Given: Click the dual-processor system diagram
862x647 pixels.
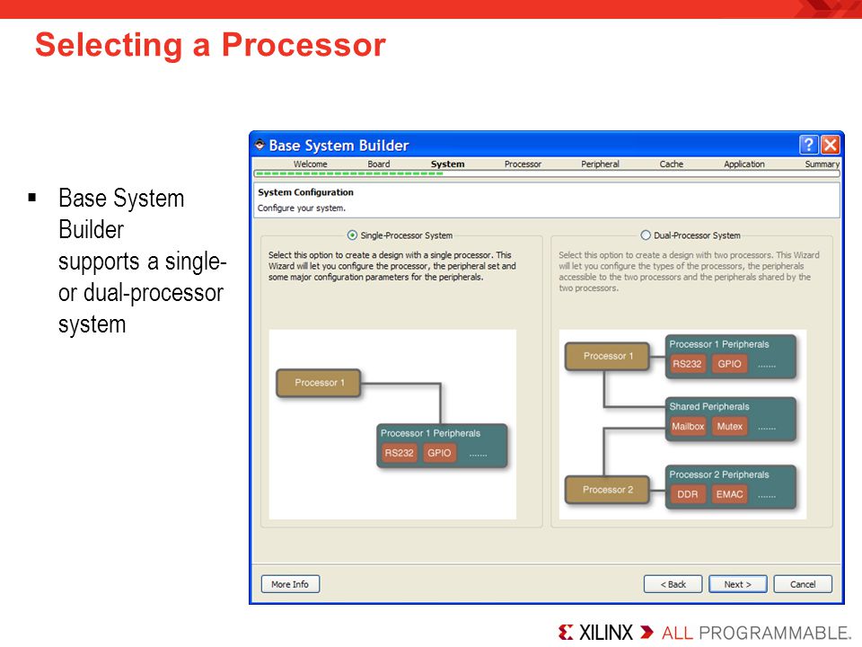Looking at the screenshot, I should (x=682, y=424).
